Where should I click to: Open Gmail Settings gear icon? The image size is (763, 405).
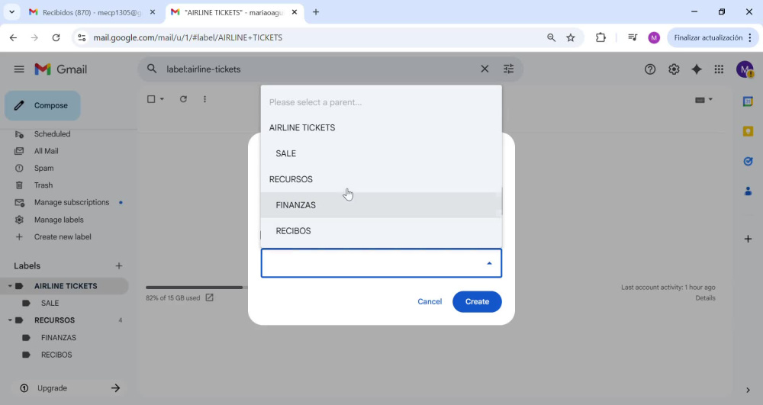(x=674, y=69)
